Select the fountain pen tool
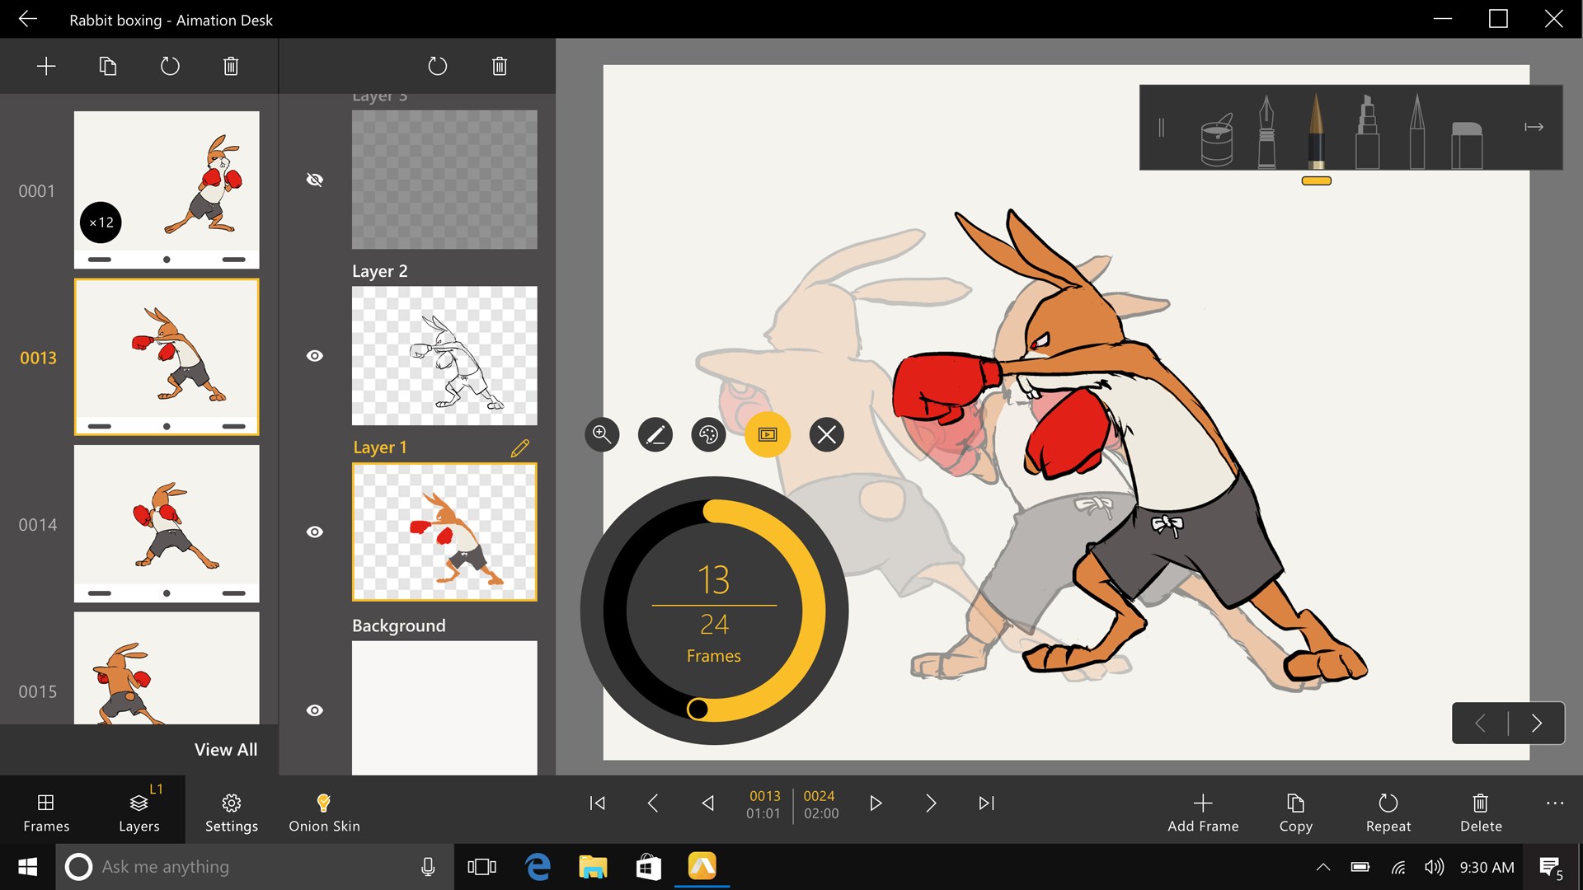 coord(1266,132)
